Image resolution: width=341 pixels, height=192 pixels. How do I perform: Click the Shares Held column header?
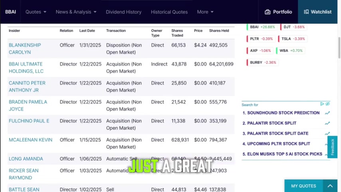pyautogui.click(x=219, y=31)
